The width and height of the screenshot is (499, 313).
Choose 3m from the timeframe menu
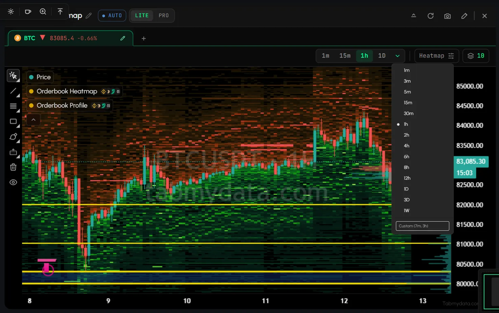(422, 81)
